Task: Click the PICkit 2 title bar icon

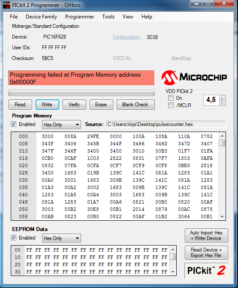Action: pyautogui.click(x=6, y=5)
